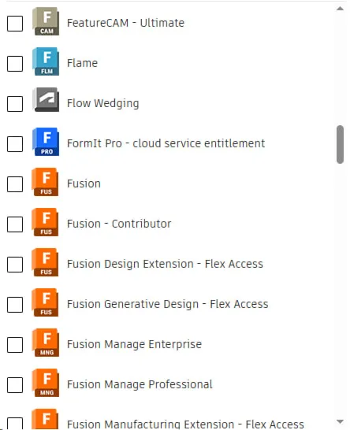
Task: Tick the Flame checkbox
Action: pyautogui.click(x=15, y=64)
